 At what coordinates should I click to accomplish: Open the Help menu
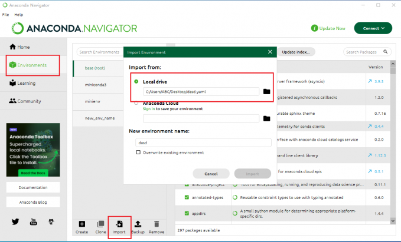point(19,15)
